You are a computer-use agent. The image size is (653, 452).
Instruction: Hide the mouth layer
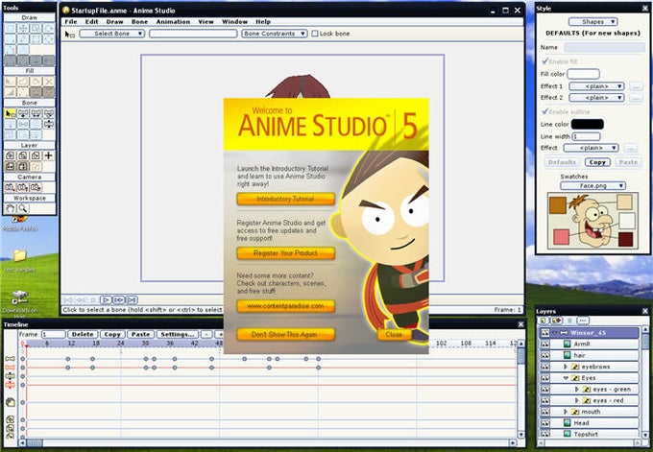544,412
